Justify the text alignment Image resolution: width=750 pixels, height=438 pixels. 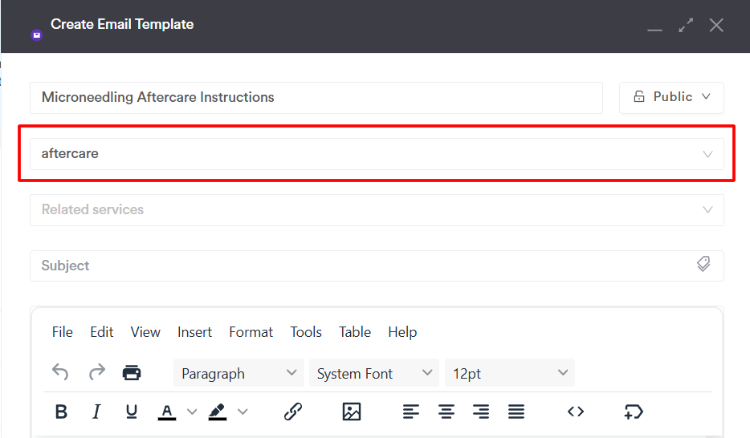[516, 412]
